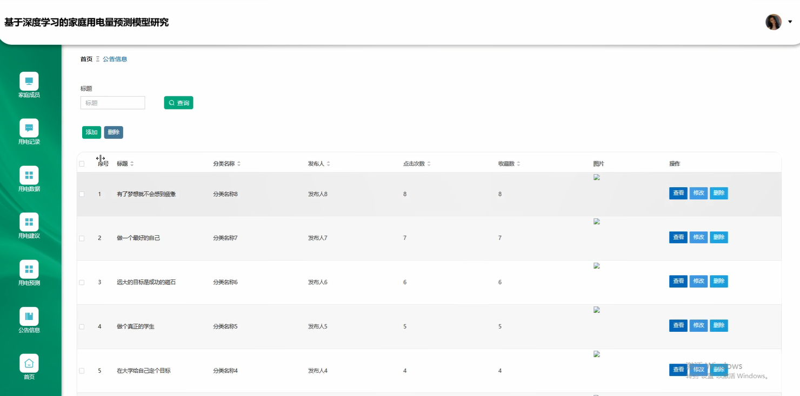
Task: Click the 图片 column header
Action: point(598,163)
